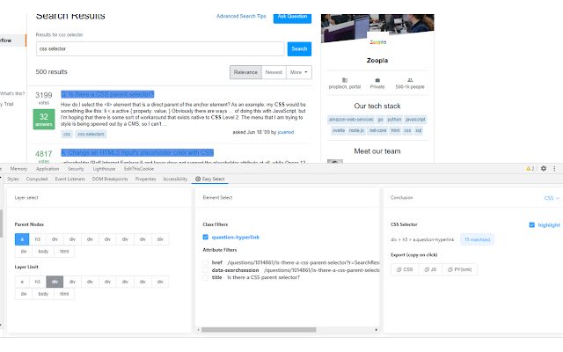Click the sql tech stack tag

click(x=419, y=130)
